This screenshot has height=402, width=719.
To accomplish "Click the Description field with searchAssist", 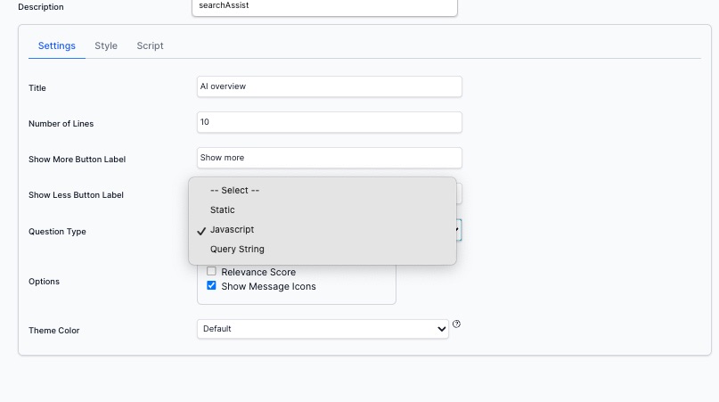I will 323,6.
